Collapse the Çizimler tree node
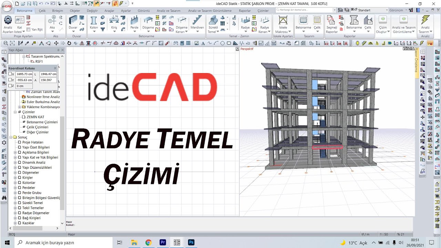Viewport: 441px width, 248px height. pos(15,112)
